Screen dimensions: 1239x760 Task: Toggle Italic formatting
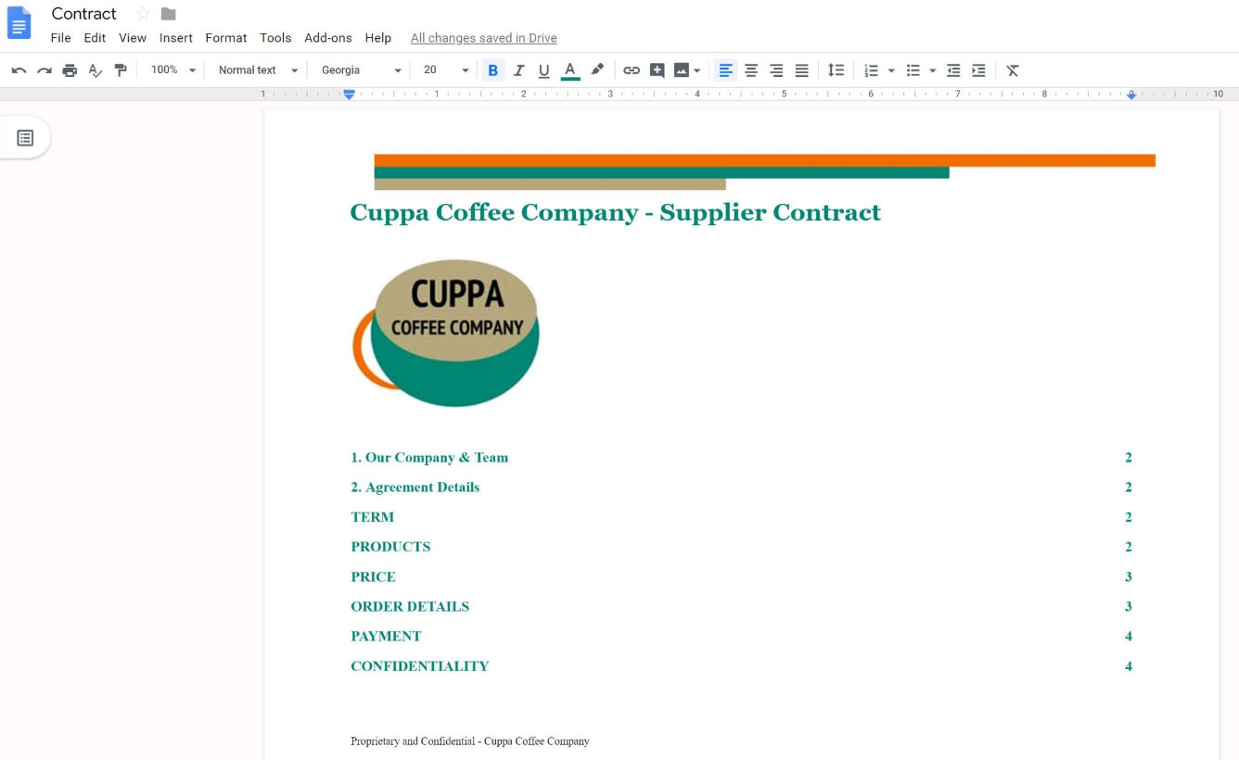518,70
